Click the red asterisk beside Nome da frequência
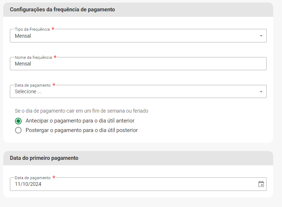282x207 pixels. 55,57
